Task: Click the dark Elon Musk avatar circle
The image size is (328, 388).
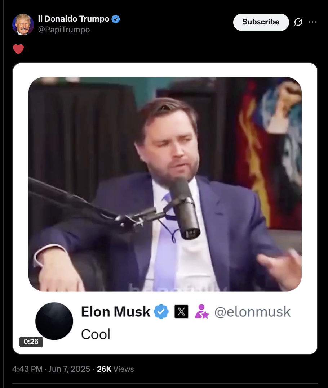Action: click(54, 321)
